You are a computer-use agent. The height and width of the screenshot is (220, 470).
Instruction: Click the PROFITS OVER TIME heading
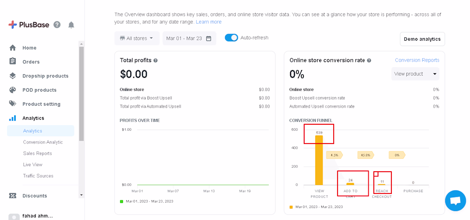coord(140,120)
